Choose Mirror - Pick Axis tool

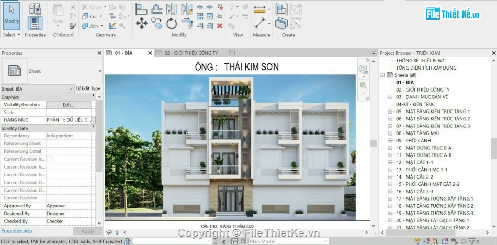point(172,9)
